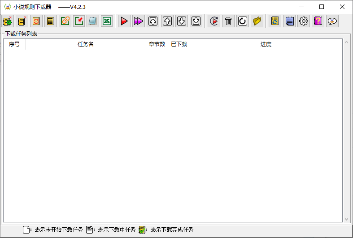Open the yellow folder icon
The width and height of the screenshot is (353, 238).
[x=257, y=21]
